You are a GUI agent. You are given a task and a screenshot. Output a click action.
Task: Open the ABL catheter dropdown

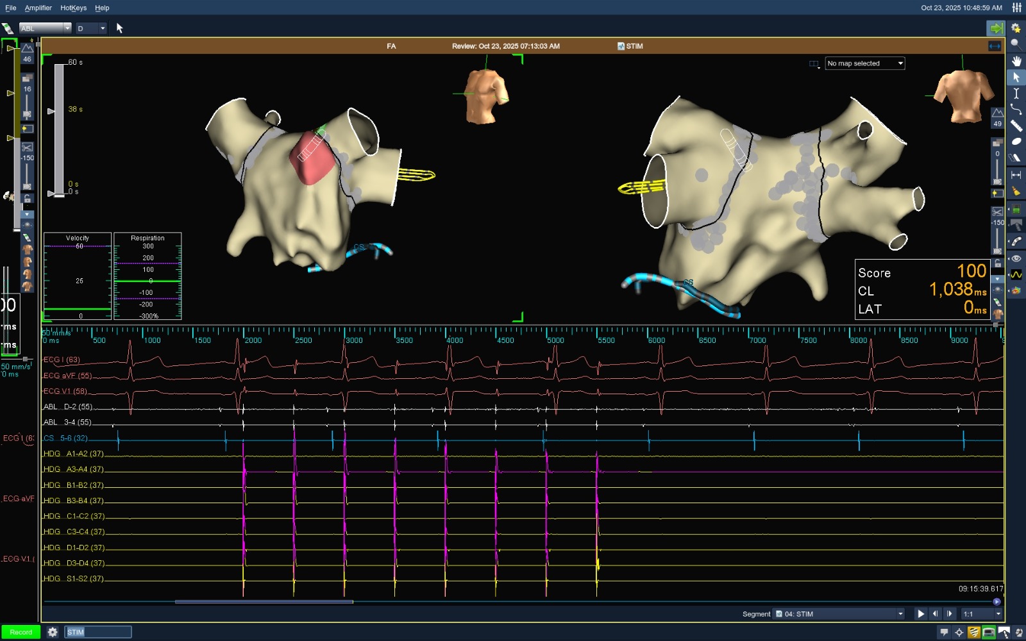(x=45, y=28)
